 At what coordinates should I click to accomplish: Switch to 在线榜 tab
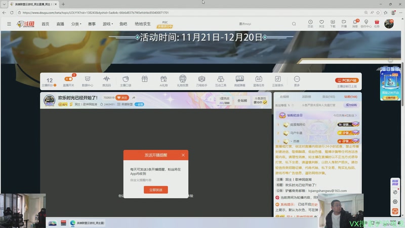coord(285,97)
